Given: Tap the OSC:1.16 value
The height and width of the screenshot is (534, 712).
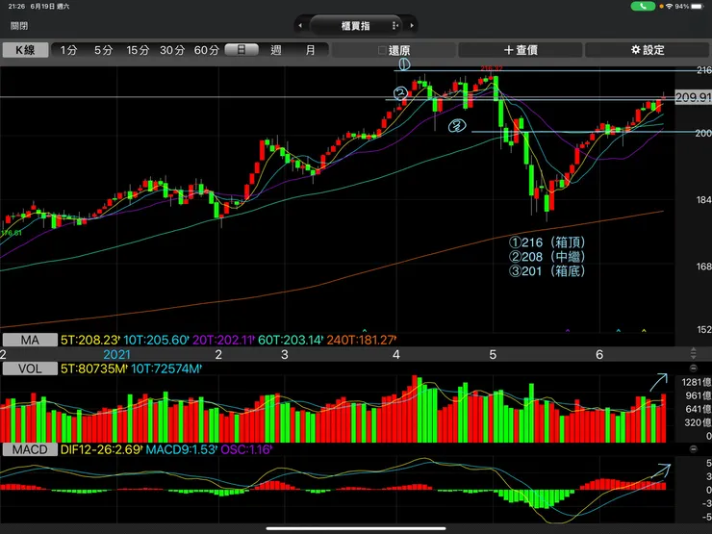Looking at the screenshot, I should (246, 449).
